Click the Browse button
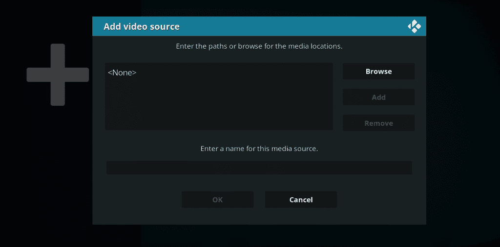 pos(378,71)
